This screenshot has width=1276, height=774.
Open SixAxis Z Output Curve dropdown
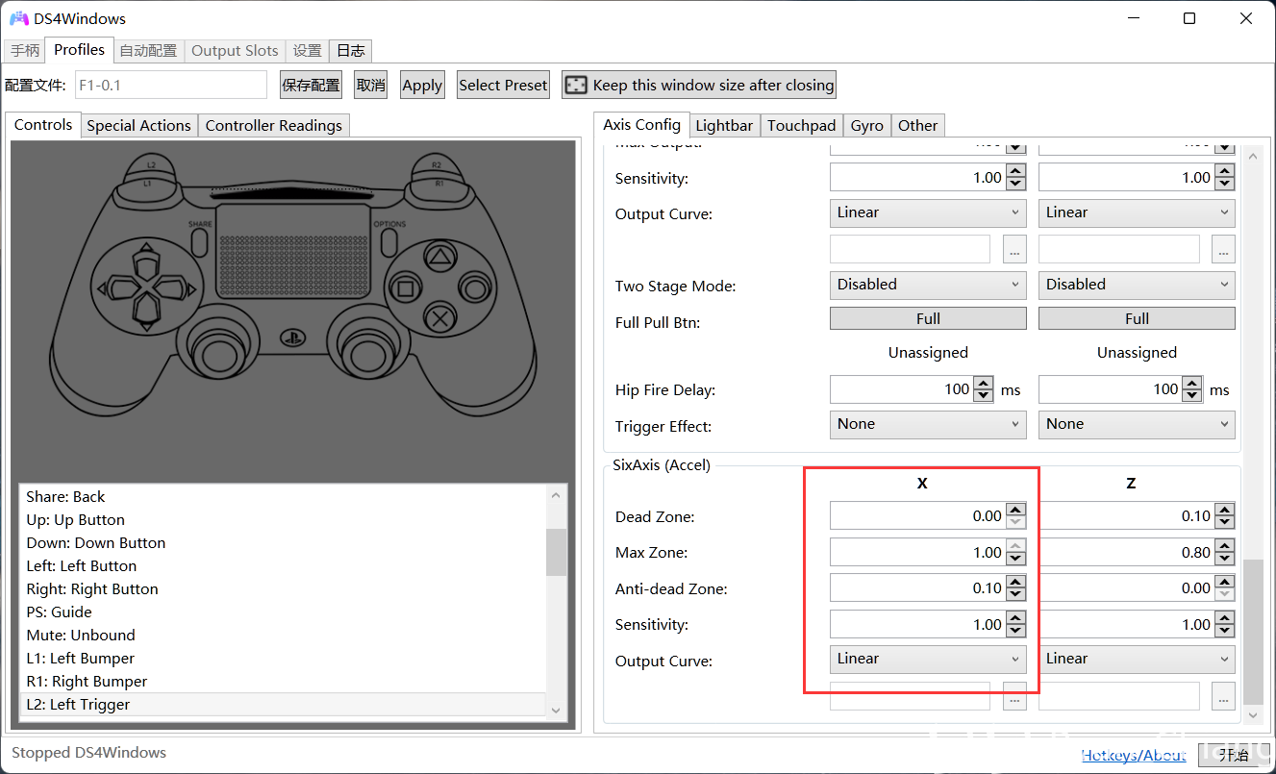pos(1137,659)
